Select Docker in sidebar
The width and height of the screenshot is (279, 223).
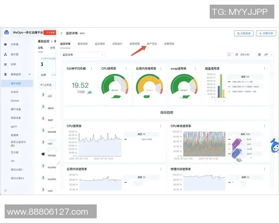15,101
